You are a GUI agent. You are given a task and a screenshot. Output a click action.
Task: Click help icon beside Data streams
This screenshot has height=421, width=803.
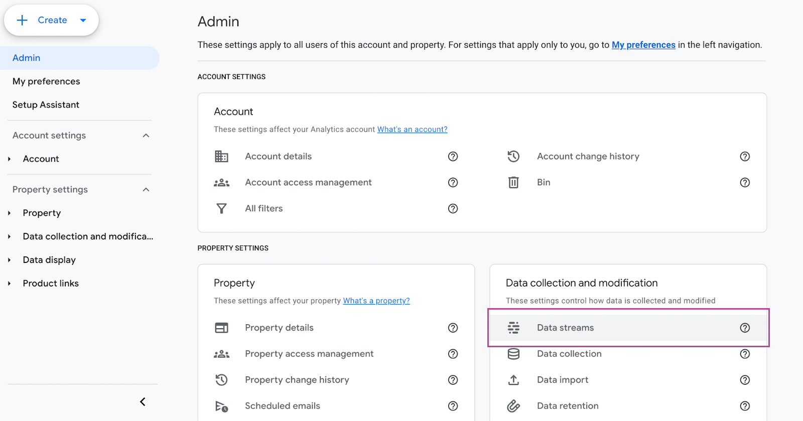coord(745,328)
